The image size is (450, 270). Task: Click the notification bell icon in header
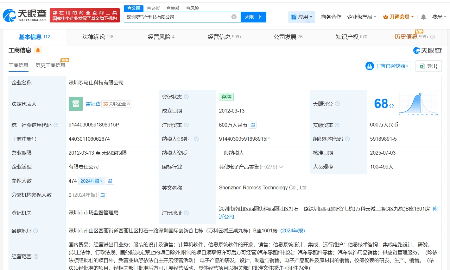pos(423,17)
